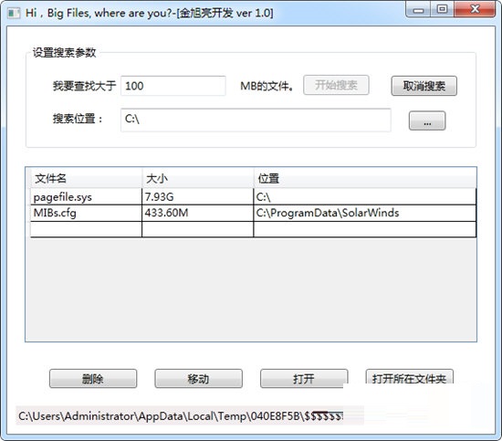The image size is (502, 441).
Task: Select the pagefile.sys row
Action: click(253, 196)
